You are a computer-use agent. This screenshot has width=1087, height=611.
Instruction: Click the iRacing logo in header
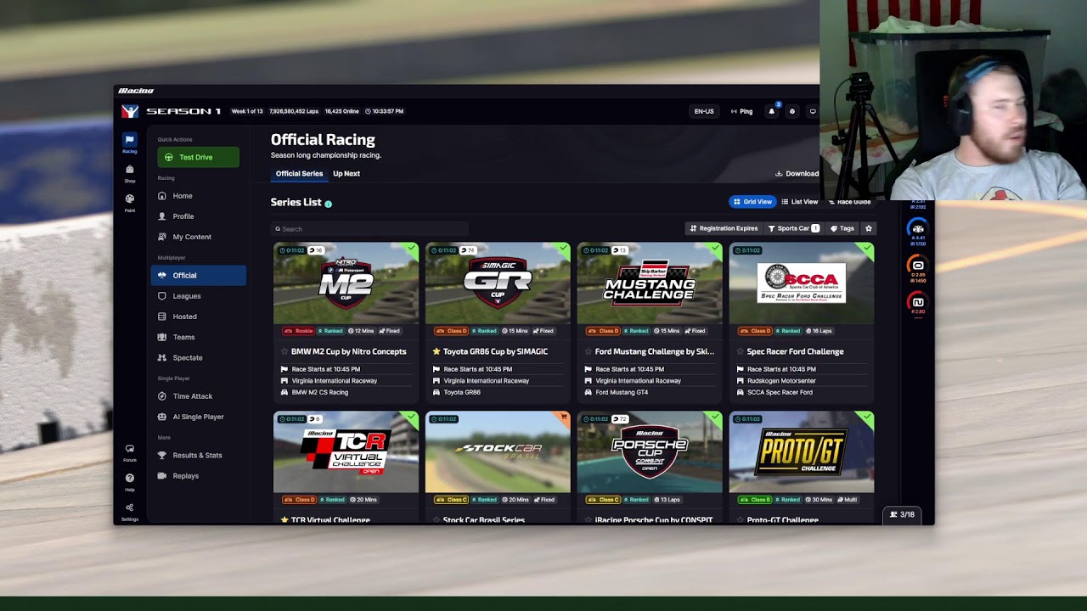[129, 111]
